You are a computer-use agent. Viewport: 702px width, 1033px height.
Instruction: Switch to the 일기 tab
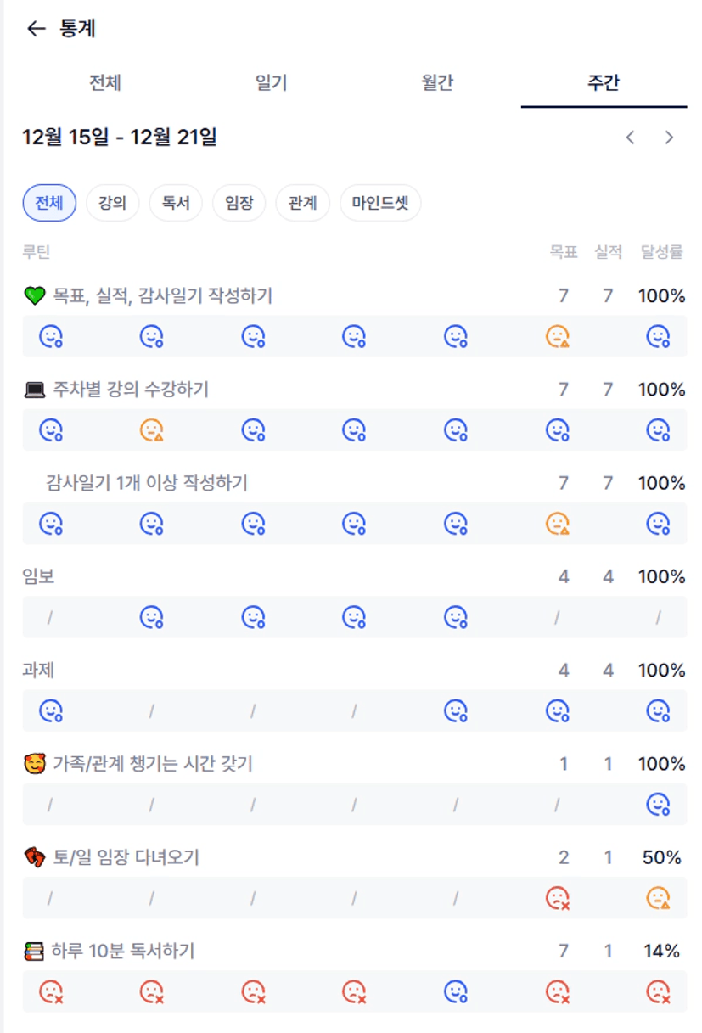coord(272,82)
